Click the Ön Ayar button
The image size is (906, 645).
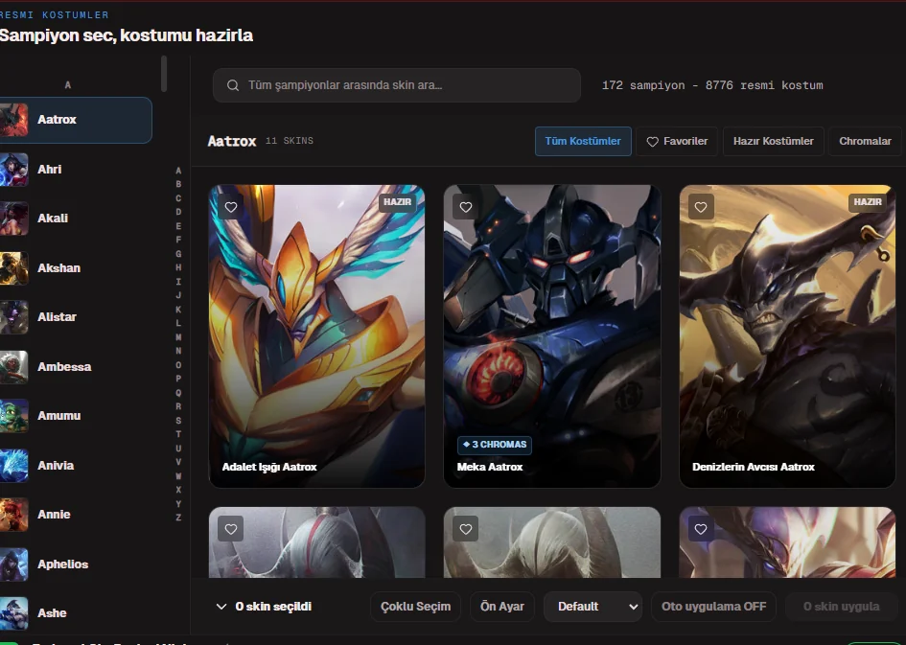pos(502,607)
